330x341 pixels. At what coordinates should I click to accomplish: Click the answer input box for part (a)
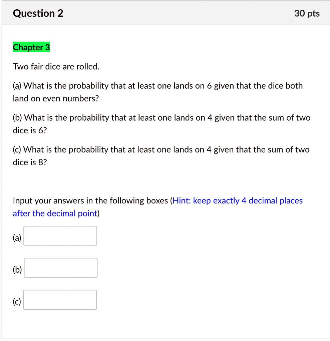pos(60,236)
